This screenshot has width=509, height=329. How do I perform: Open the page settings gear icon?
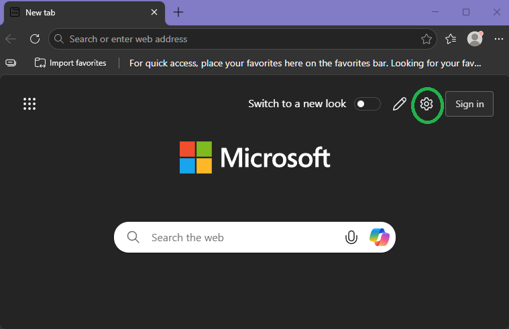[x=427, y=104]
